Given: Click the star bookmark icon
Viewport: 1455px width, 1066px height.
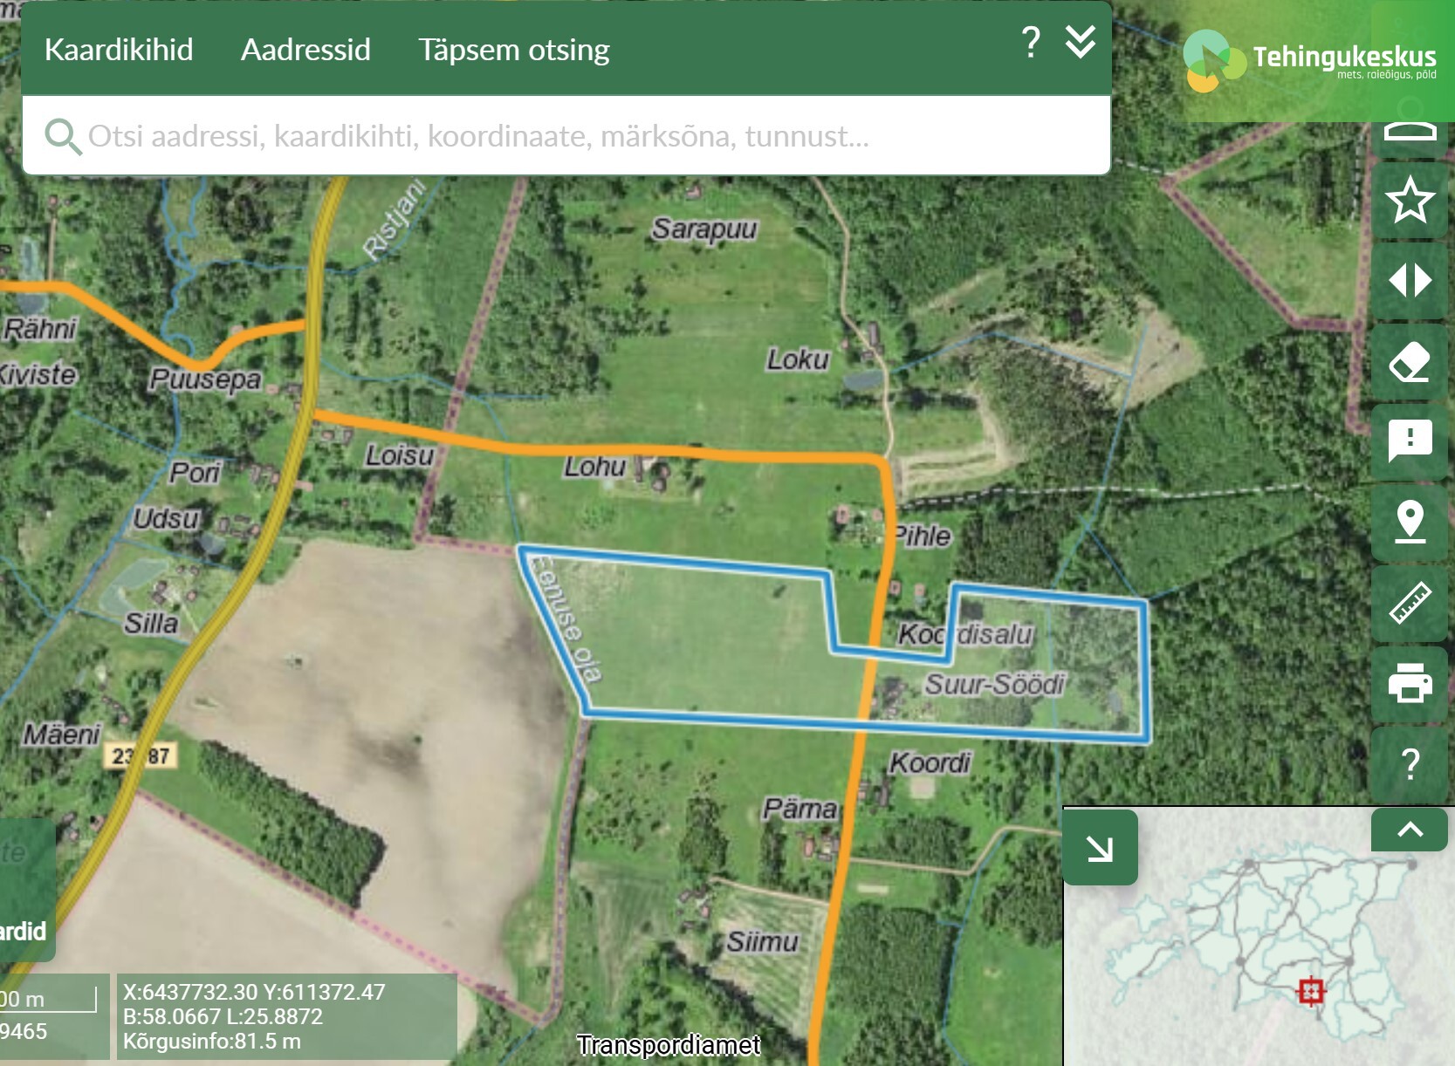Looking at the screenshot, I should 1409,200.
